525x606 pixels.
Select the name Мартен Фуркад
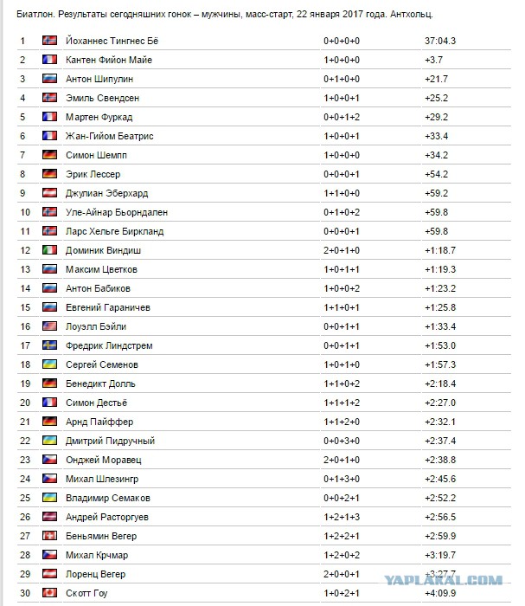[x=99, y=117]
